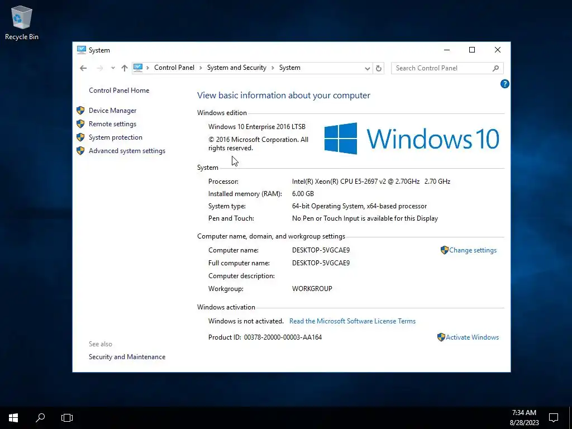This screenshot has width=572, height=429.
Task: Click Product ID 00378-20000-00003-AA164
Action: (265, 337)
